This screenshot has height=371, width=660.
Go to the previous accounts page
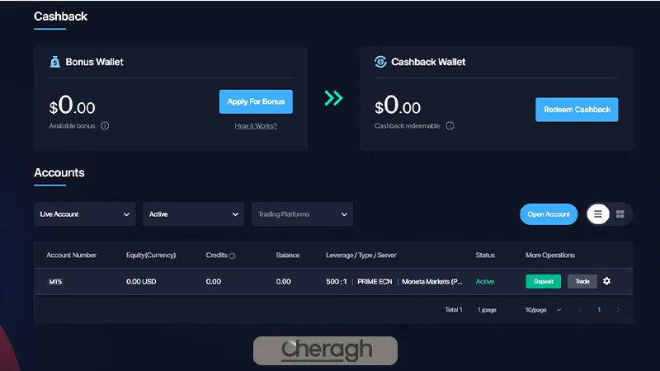(x=580, y=310)
